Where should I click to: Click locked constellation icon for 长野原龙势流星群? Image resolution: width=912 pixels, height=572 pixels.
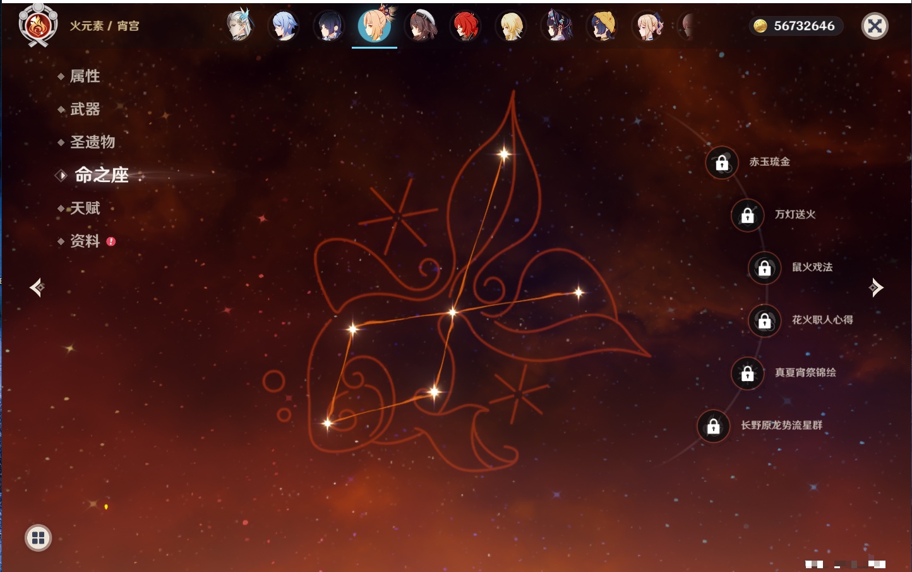click(x=713, y=426)
